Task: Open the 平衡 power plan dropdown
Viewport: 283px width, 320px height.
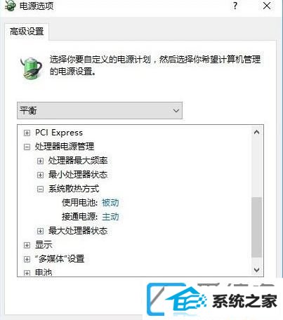Action: (x=100, y=110)
